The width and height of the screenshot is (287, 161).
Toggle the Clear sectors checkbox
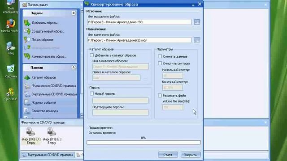point(160,64)
